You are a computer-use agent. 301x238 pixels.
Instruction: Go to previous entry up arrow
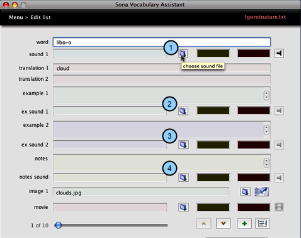click(203, 223)
